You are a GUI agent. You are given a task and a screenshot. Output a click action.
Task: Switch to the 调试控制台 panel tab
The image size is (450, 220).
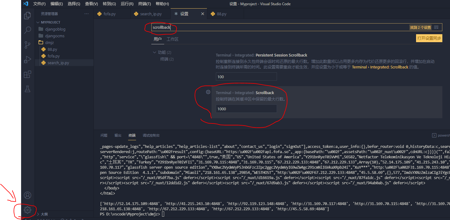point(151,135)
